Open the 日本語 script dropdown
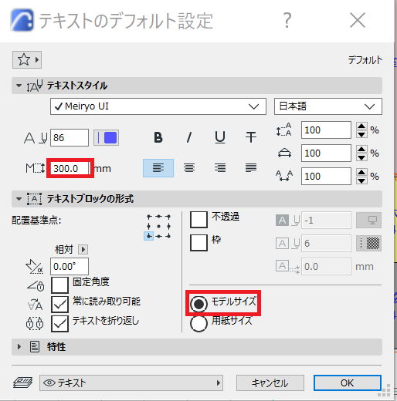The width and height of the screenshot is (397, 401). pyautogui.click(x=328, y=106)
